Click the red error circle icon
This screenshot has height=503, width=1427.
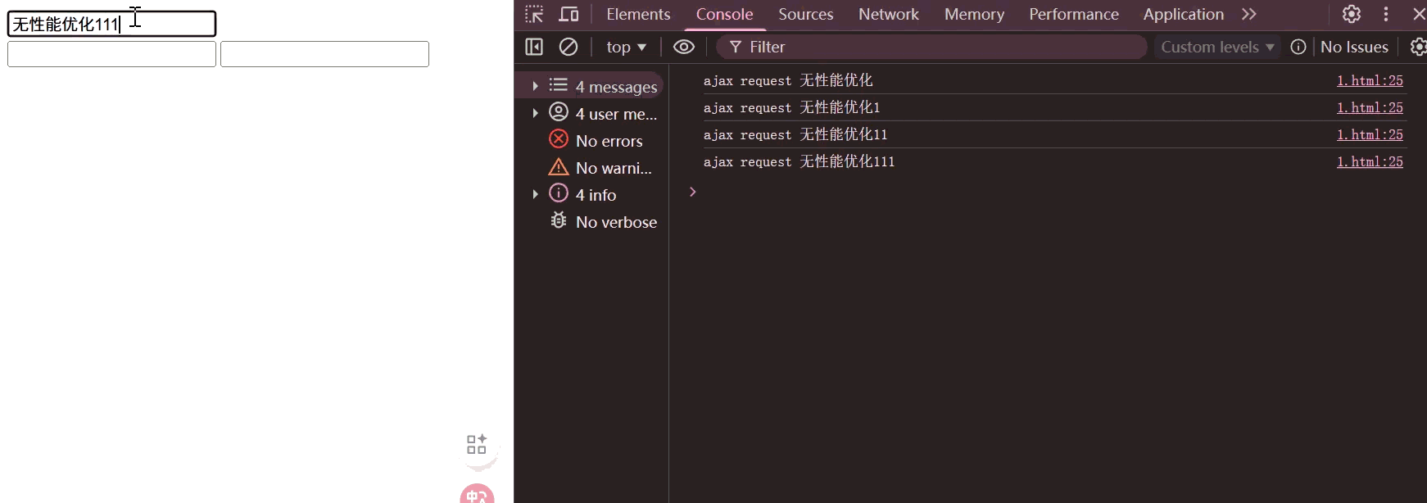tap(559, 139)
